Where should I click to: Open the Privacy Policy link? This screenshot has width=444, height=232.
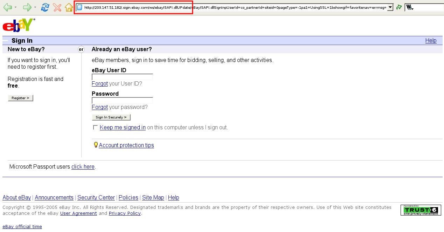[125, 213]
